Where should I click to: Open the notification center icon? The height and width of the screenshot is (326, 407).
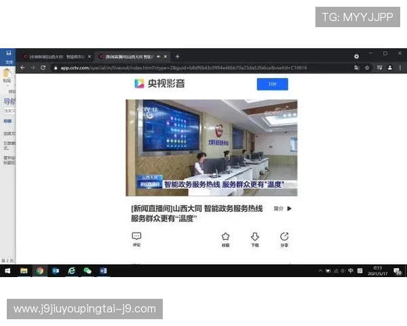[x=398, y=271]
